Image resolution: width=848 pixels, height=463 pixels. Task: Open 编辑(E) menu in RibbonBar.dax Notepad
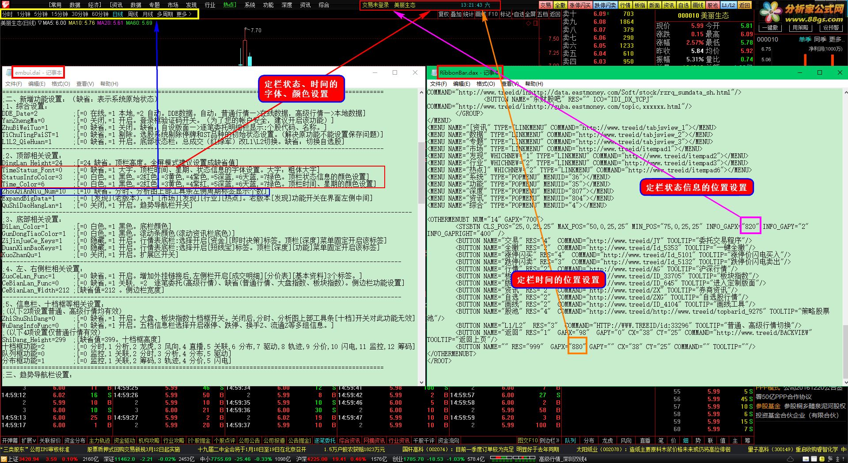(462, 84)
